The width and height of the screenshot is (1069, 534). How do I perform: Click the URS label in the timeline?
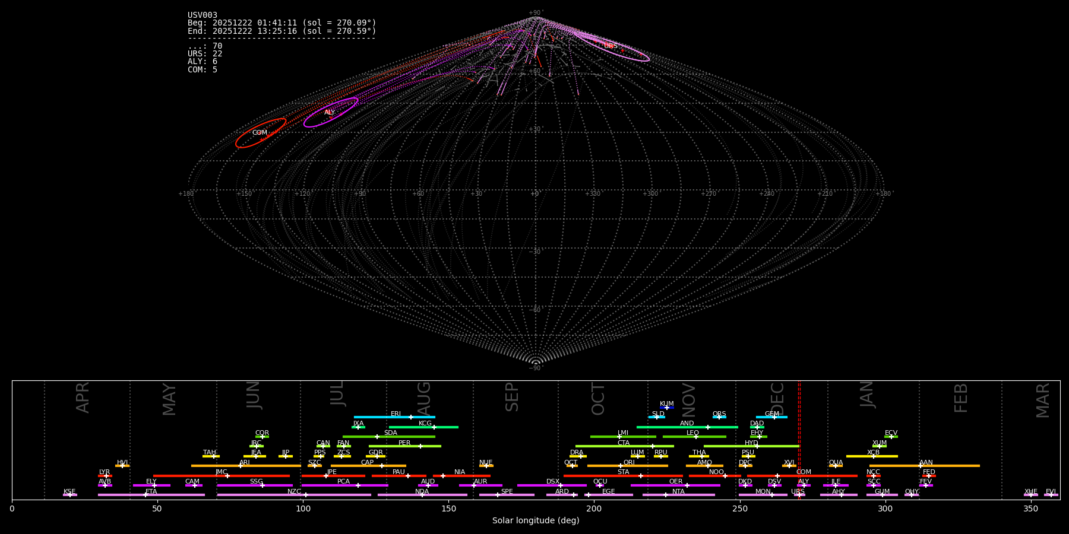coord(798,492)
